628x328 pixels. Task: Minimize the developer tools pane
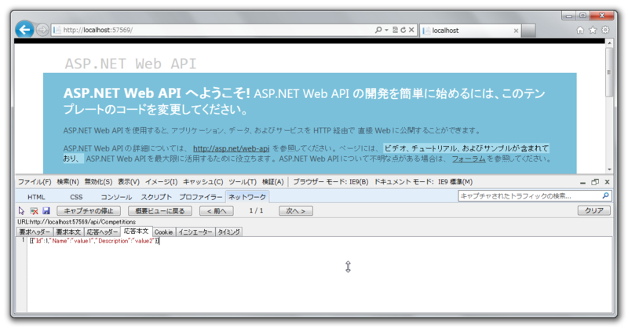click(582, 182)
